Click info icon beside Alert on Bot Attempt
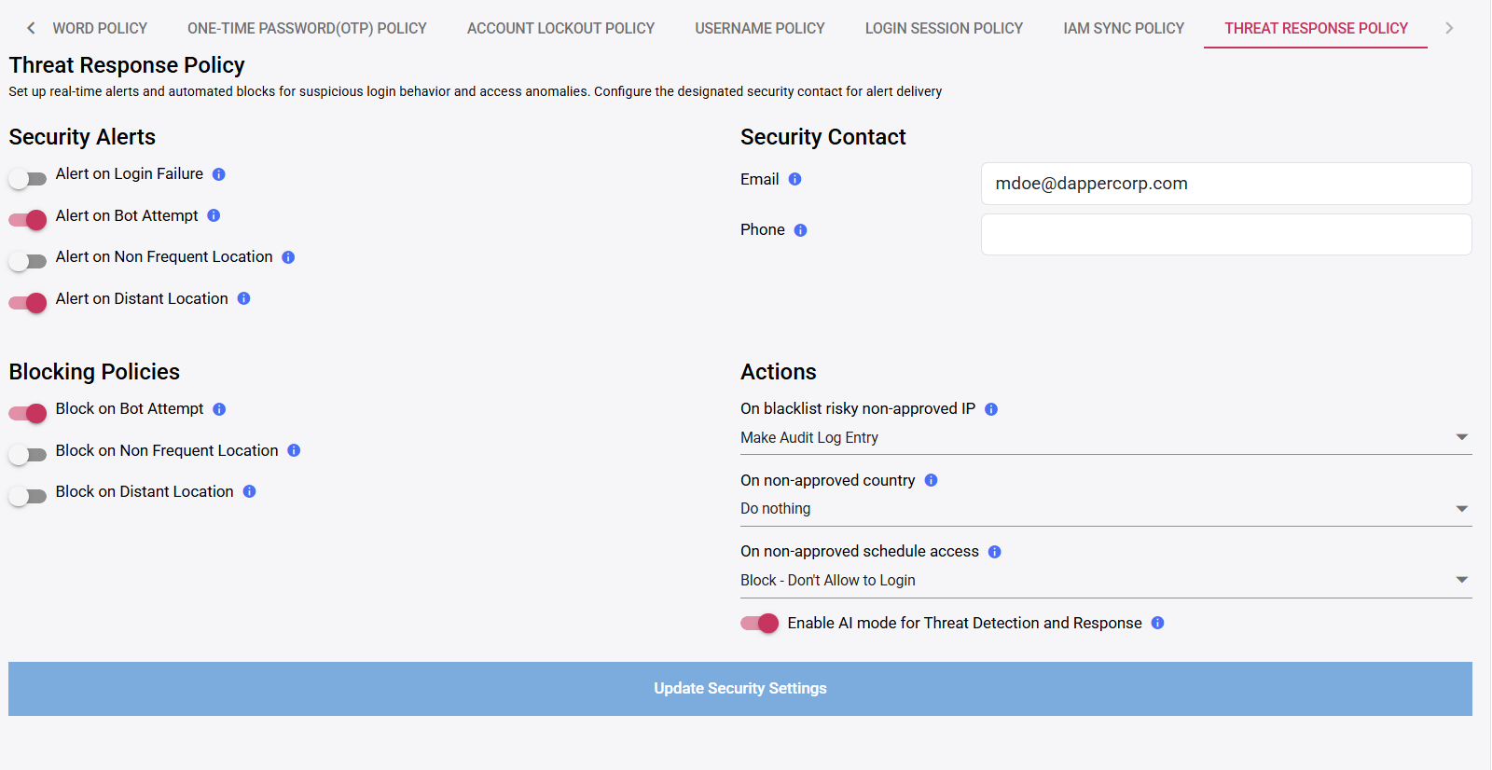The width and height of the screenshot is (1492, 770). point(214,215)
